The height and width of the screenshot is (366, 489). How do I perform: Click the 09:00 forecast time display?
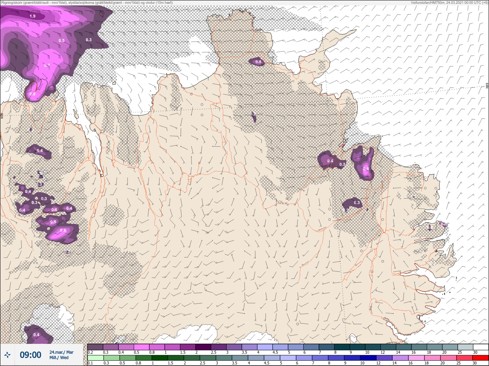[30, 355]
